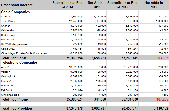Screen dimensions: 169x111
Task: Click Cable ONE's 12,787 net adds cell
Action: click(x=164, y=49)
